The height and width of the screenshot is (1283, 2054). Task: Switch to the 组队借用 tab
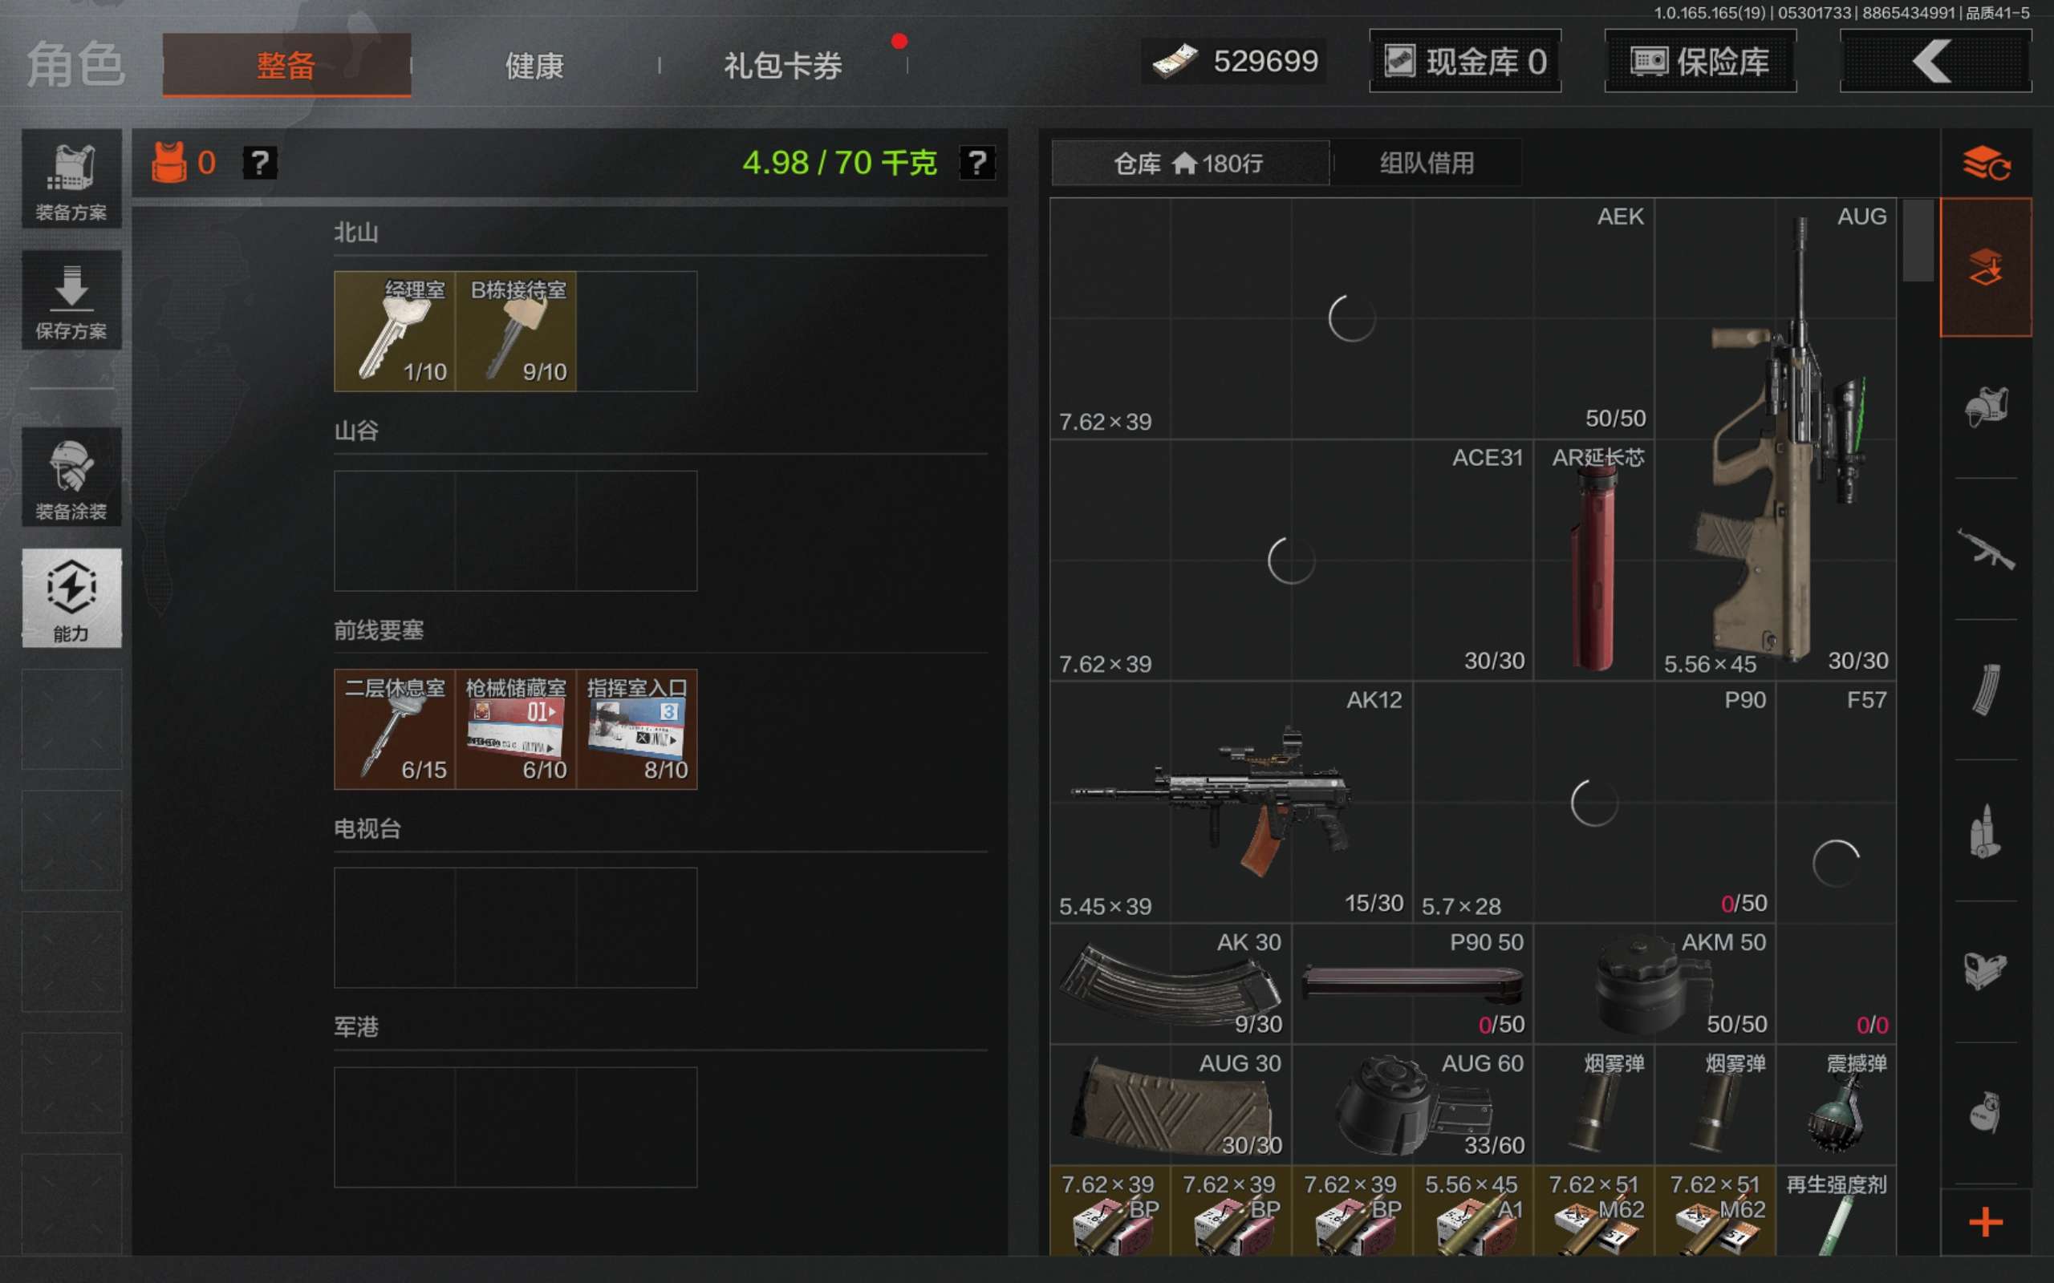pos(1427,163)
